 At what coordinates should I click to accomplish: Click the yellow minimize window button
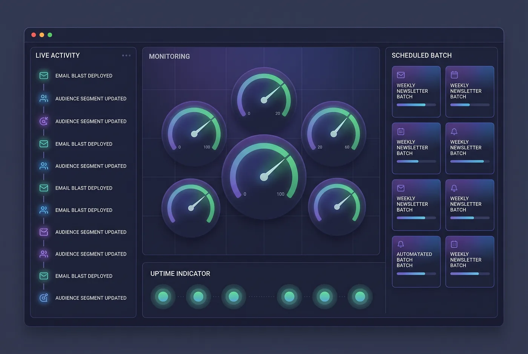(x=42, y=35)
